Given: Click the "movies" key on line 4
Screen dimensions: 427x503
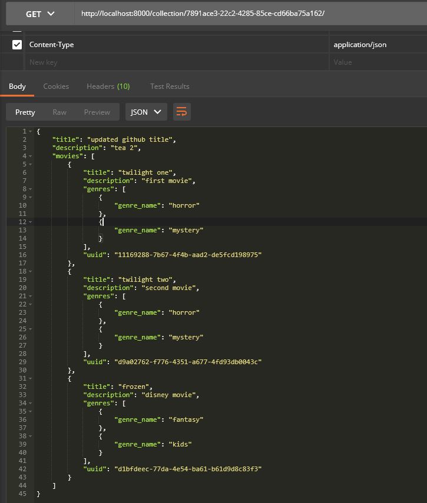Looking at the screenshot, I should coord(67,156).
